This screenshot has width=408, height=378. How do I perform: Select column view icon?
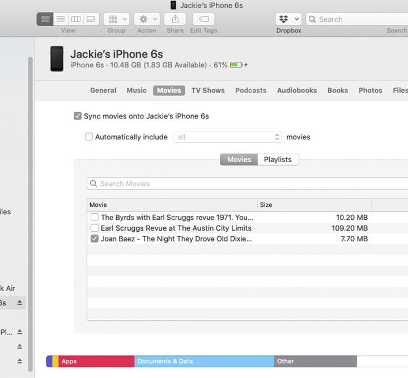coord(76,19)
